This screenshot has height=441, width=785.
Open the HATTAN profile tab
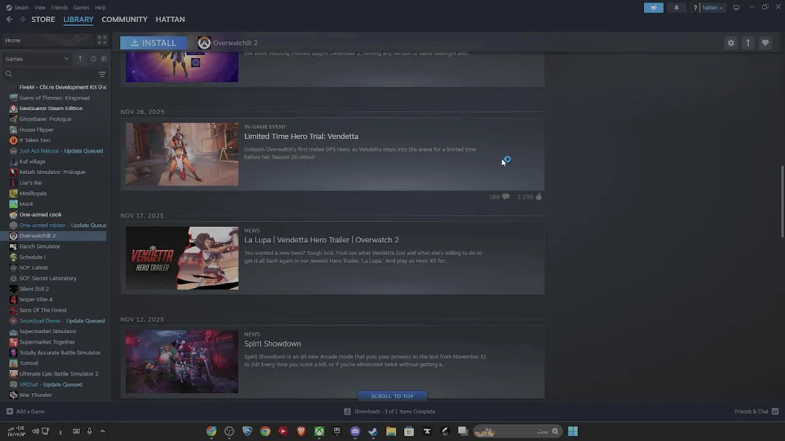170,20
